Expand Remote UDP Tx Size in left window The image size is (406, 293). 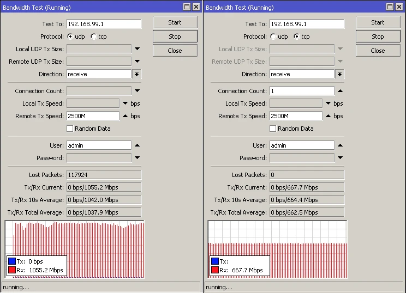pyautogui.click(x=137, y=62)
